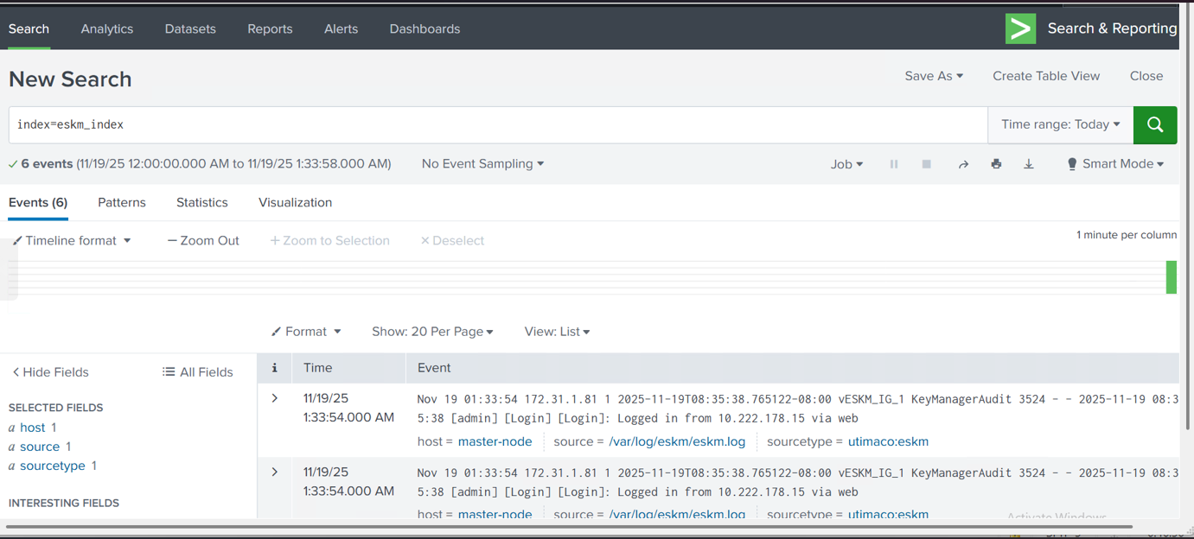Open the Reports nav item
The width and height of the screenshot is (1194, 539).
click(x=270, y=29)
